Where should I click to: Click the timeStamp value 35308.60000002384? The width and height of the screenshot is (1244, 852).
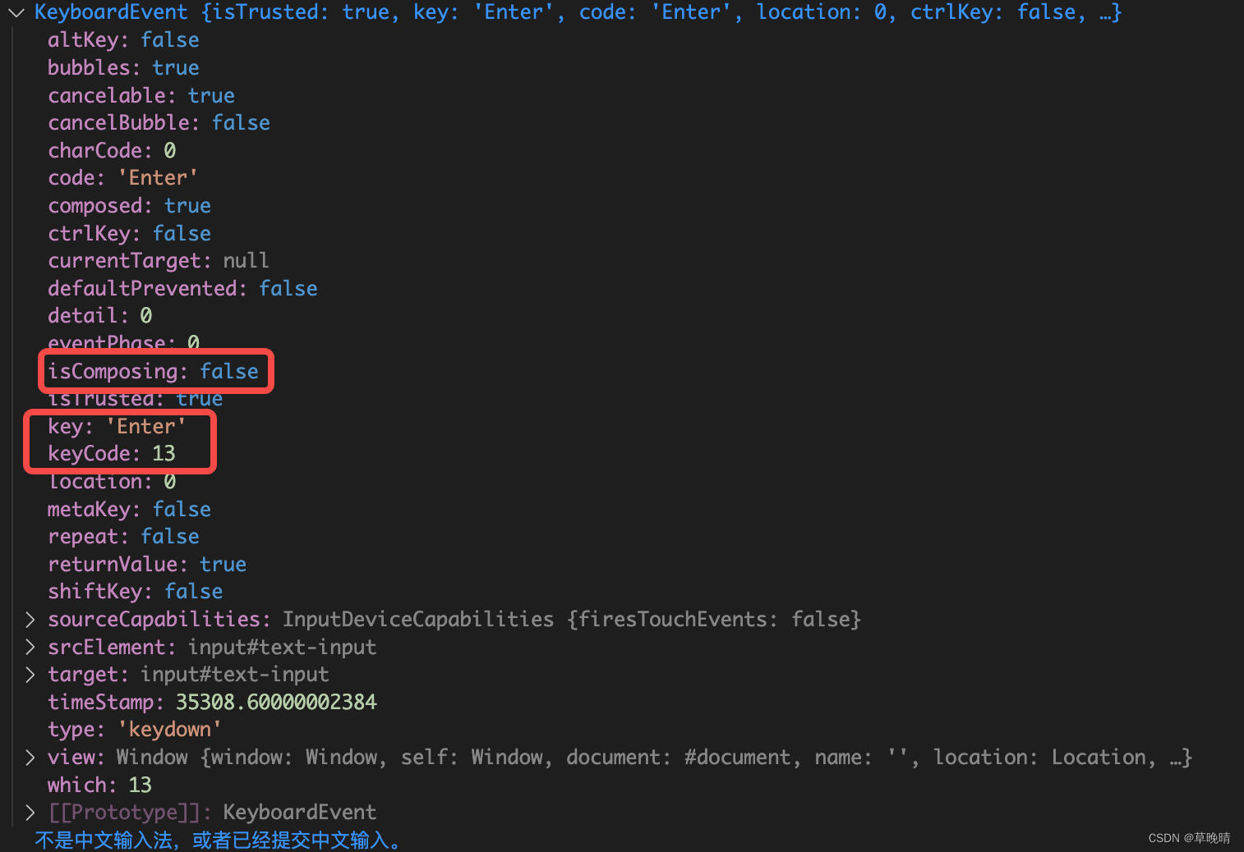point(276,703)
